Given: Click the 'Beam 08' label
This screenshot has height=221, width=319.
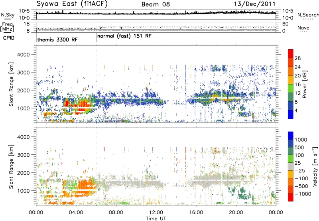Looking at the screenshot, I should (156, 4).
